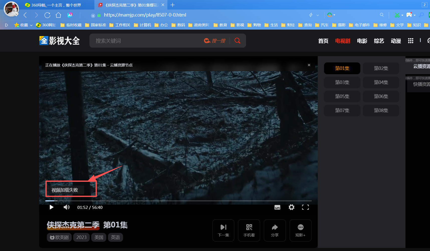This screenshot has height=251, width=430.
Task: Select episode 第08集
Action: tap(381, 110)
